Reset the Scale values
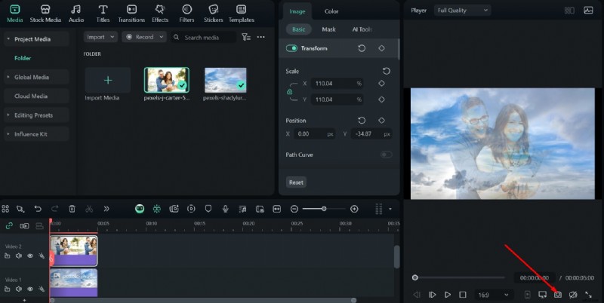This screenshot has height=303, width=604. click(386, 71)
